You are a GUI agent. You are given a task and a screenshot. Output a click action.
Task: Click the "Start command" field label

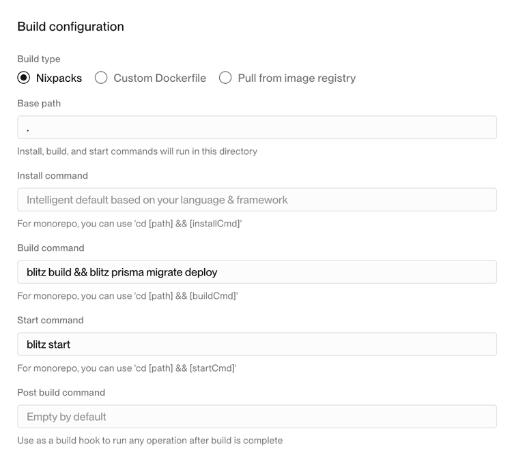tap(50, 321)
